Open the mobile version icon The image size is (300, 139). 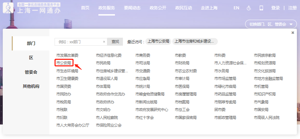261,8
